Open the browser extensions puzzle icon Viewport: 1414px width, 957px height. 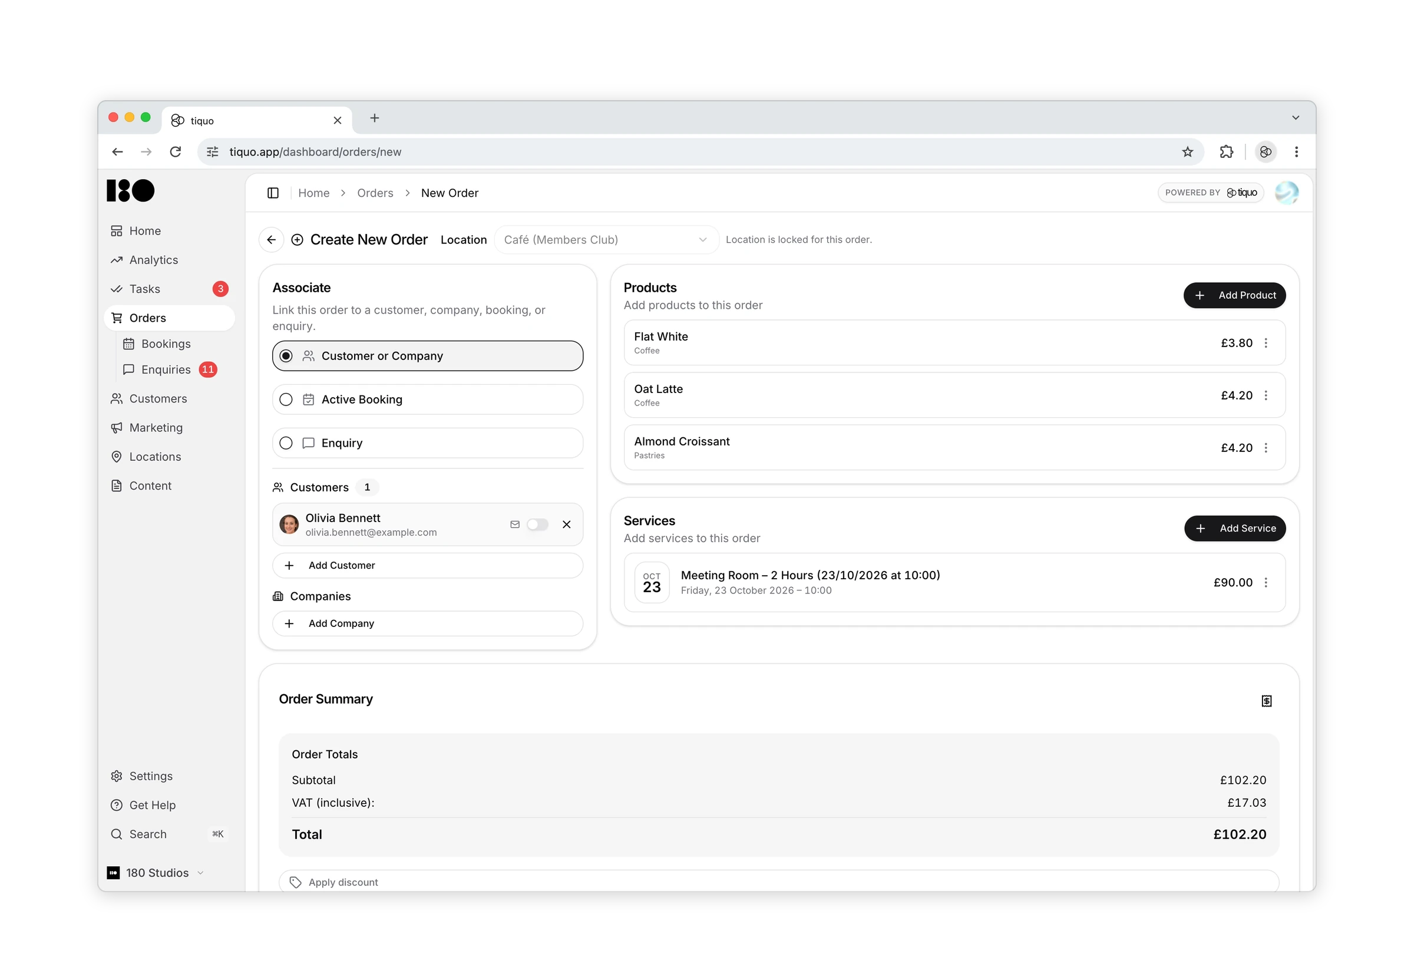1227,152
